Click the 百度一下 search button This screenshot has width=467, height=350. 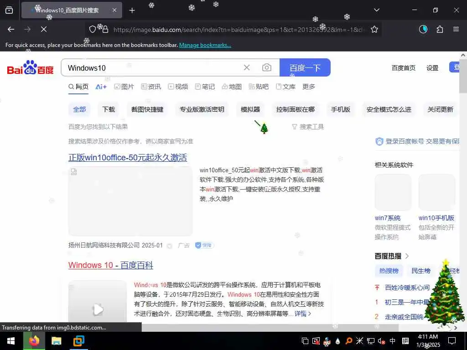tap(305, 67)
